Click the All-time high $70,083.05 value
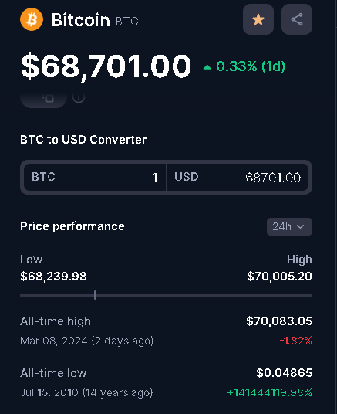 point(279,321)
